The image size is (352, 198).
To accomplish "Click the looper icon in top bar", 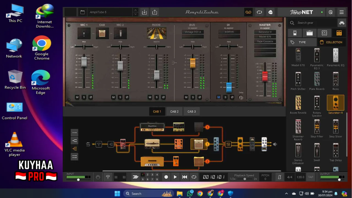I will pos(259,12).
